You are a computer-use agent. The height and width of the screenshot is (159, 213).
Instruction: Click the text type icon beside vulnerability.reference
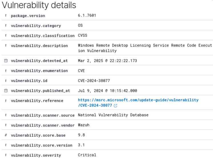6,101
